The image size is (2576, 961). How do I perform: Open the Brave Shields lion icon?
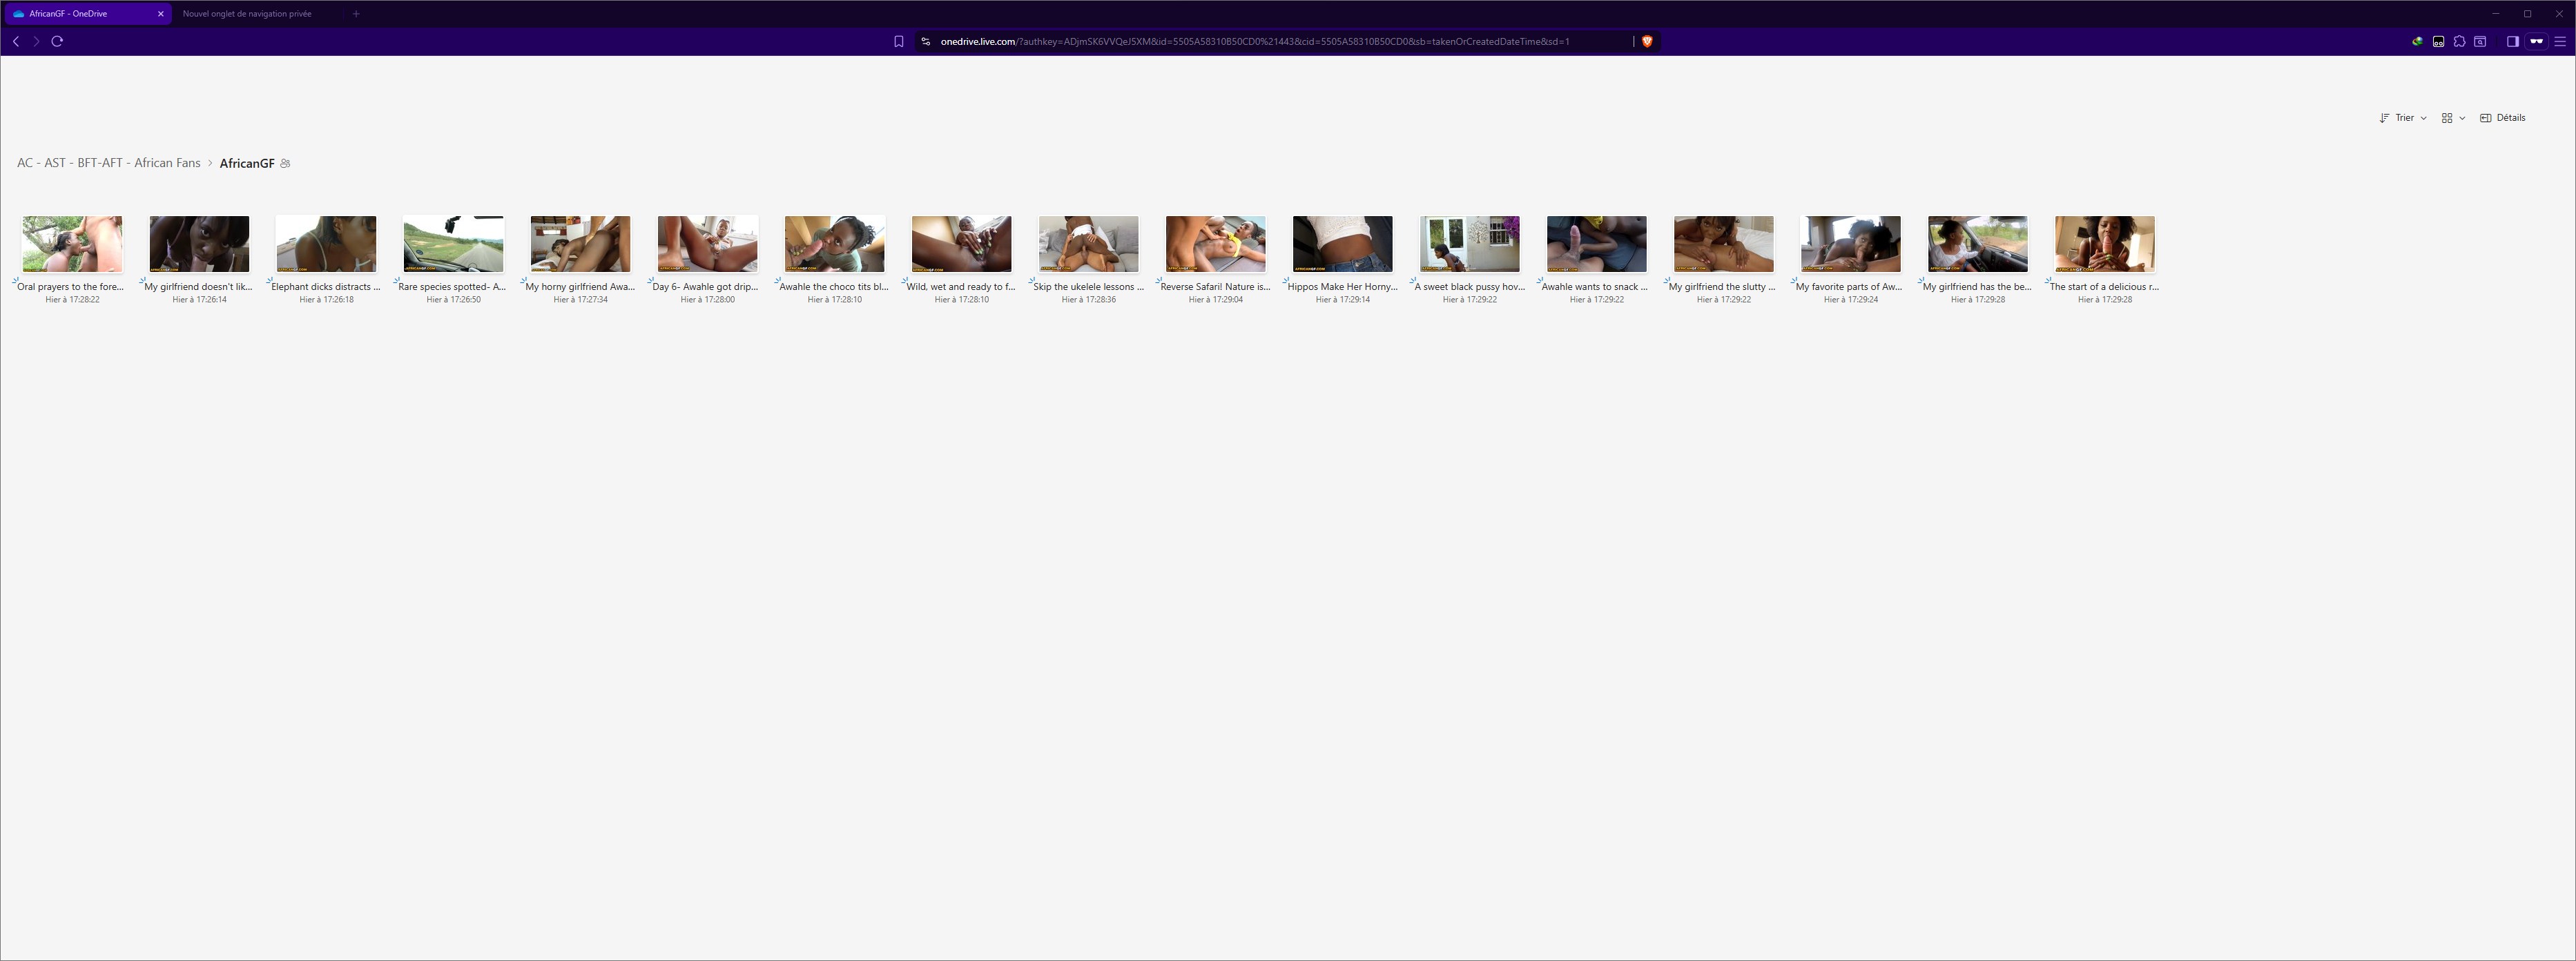pyautogui.click(x=1647, y=41)
